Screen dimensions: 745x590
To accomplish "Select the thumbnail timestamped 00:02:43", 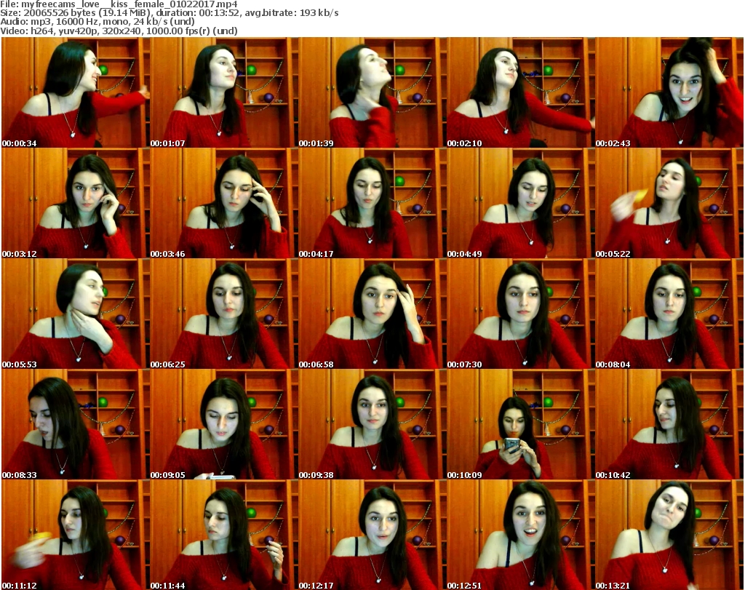I will click(x=669, y=92).
